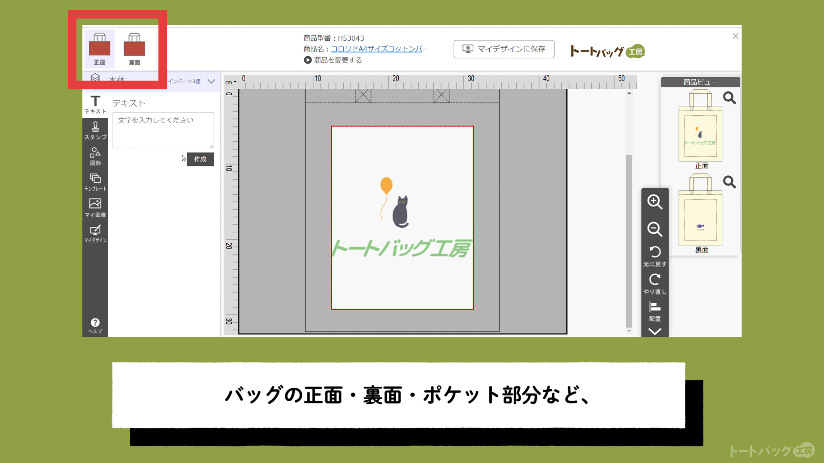This screenshot has height=463, width=824.
Task: Open the テキスト text tool
Action: click(x=95, y=105)
